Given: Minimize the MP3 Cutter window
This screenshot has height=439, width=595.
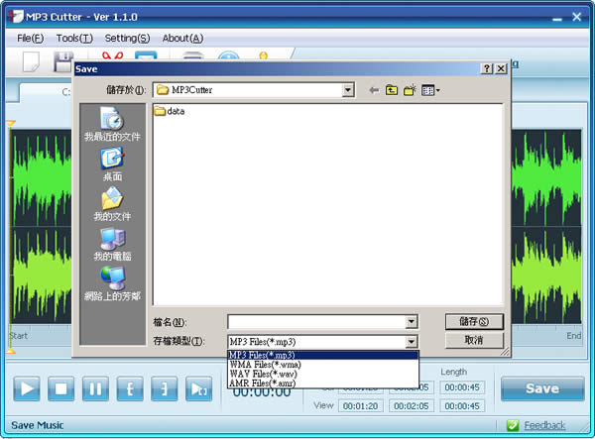Looking at the screenshot, I should pos(557,18).
